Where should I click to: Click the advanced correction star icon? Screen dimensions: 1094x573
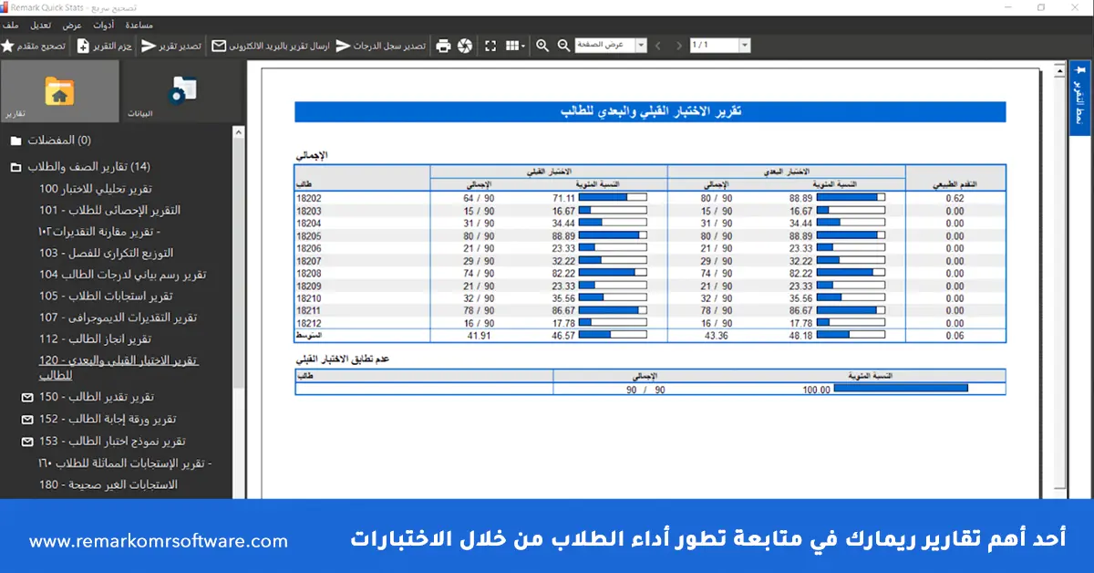8,45
